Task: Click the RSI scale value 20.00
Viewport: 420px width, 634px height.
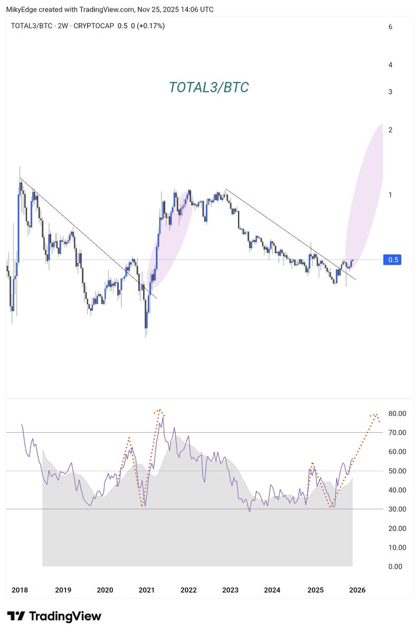Action: pyautogui.click(x=396, y=528)
